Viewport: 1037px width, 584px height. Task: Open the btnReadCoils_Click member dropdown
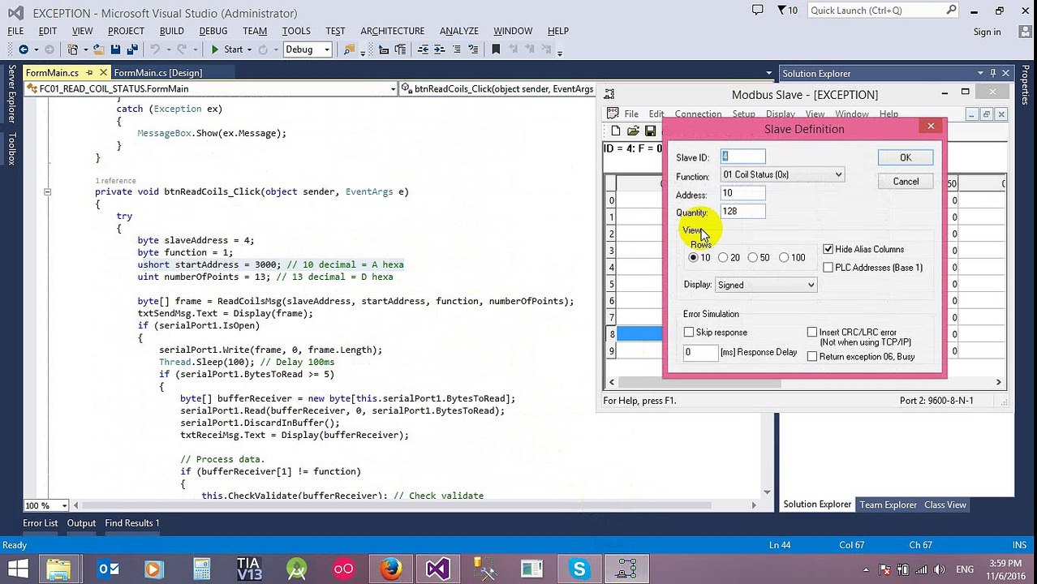coord(497,88)
